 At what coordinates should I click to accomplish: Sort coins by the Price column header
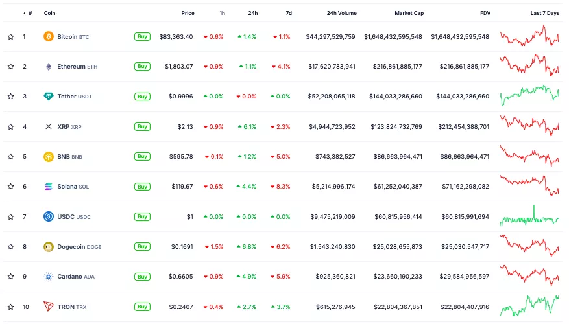coord(188,13)
